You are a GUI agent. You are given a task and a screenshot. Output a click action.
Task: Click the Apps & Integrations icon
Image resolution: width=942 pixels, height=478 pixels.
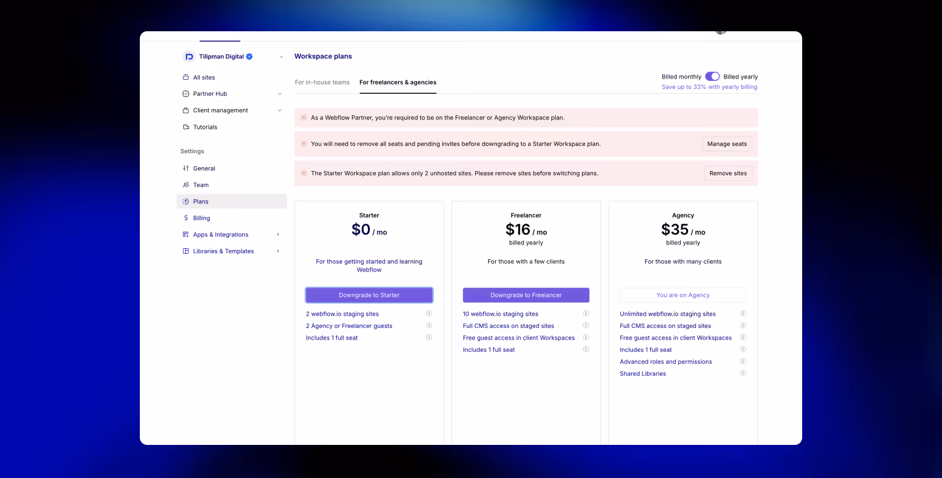pyautogui.click(x=186, y=234)
